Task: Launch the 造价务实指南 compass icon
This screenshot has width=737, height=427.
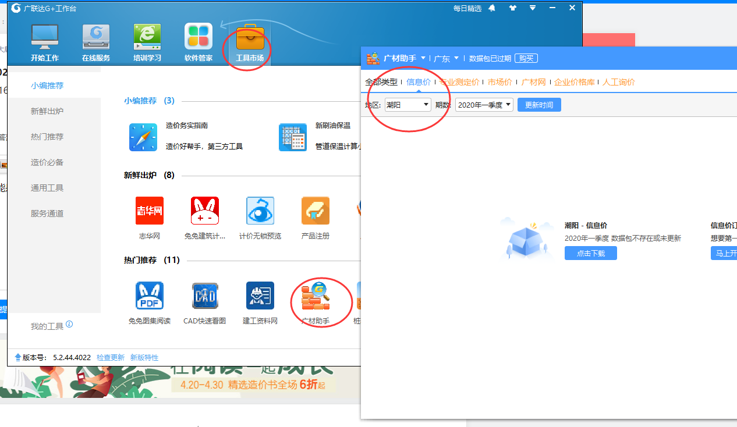Action: tap(143, 137)
